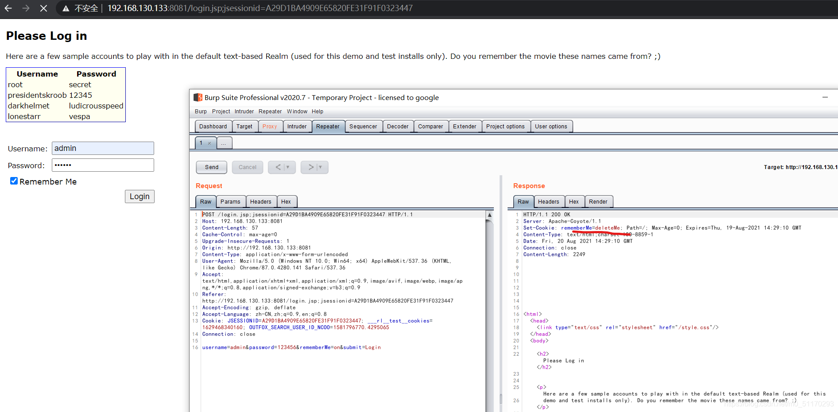Click the Burp Suite logo icon in the title bar
838x412 pixels.
click(198, 97)
